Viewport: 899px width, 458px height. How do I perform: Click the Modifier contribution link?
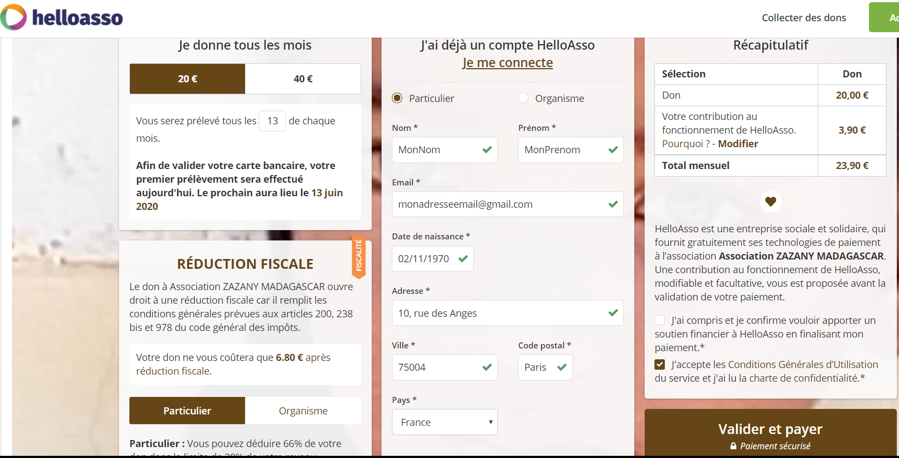(738, 143)
